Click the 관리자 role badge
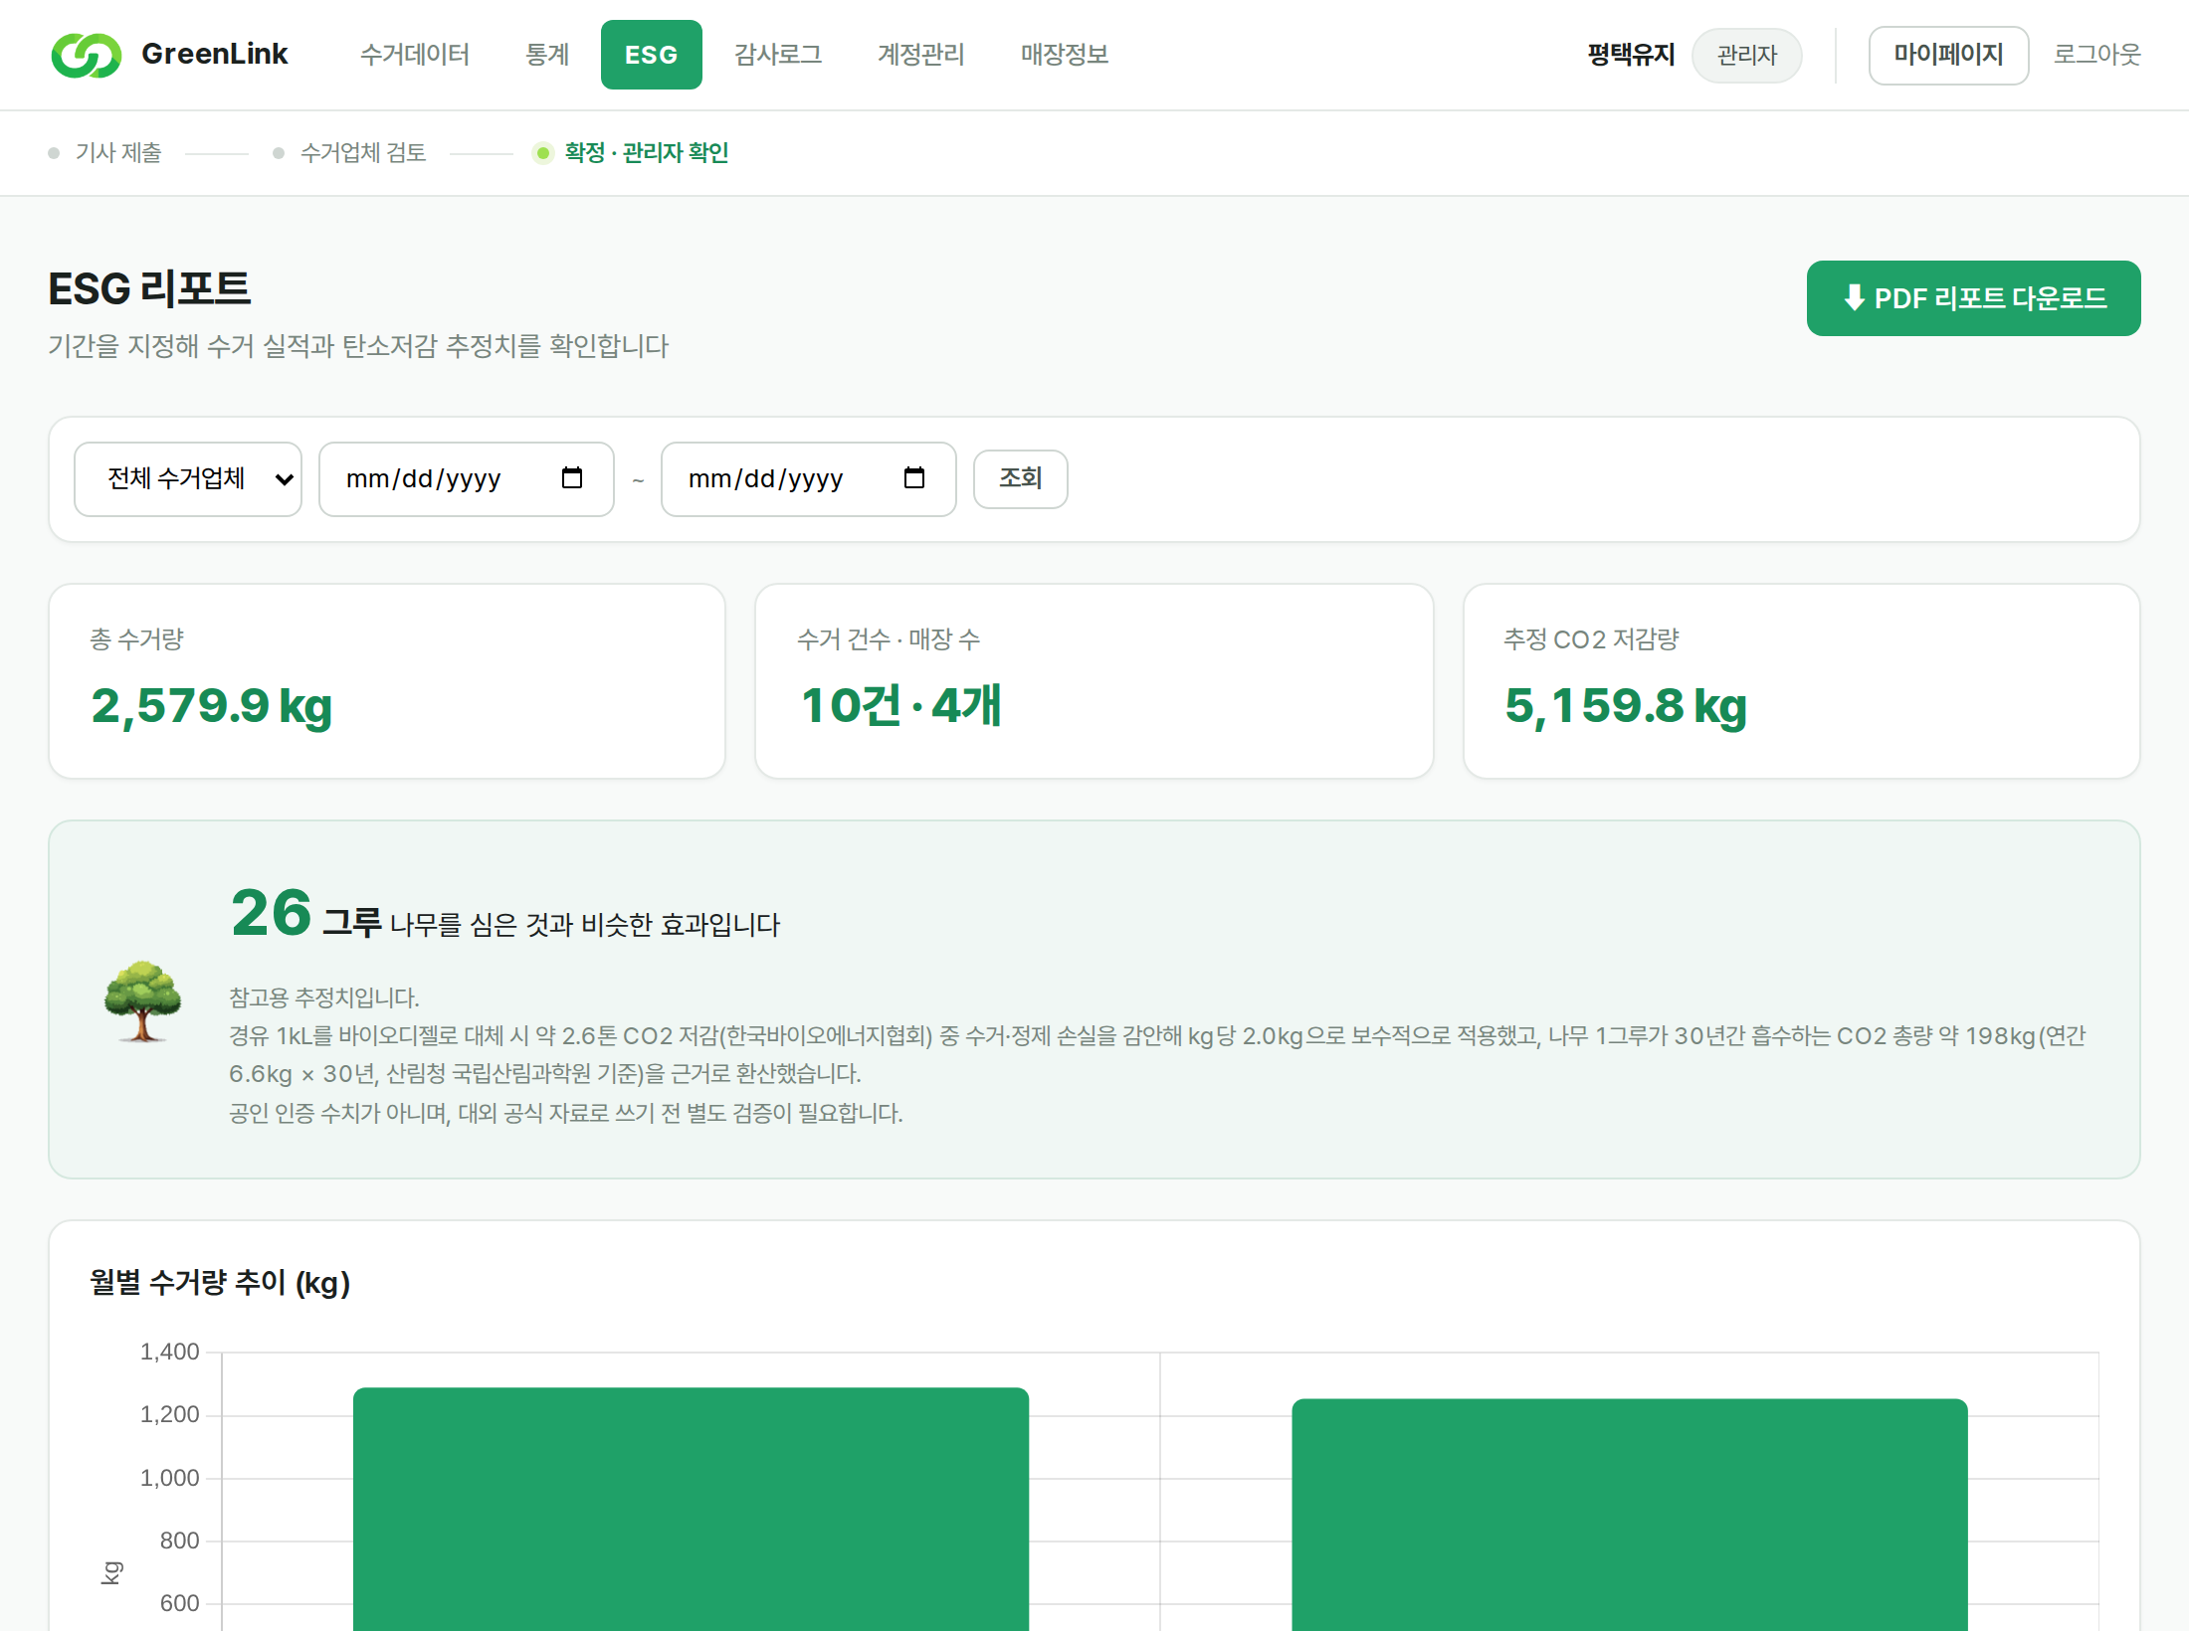 pyautogui.click(x=1747, y=55)
